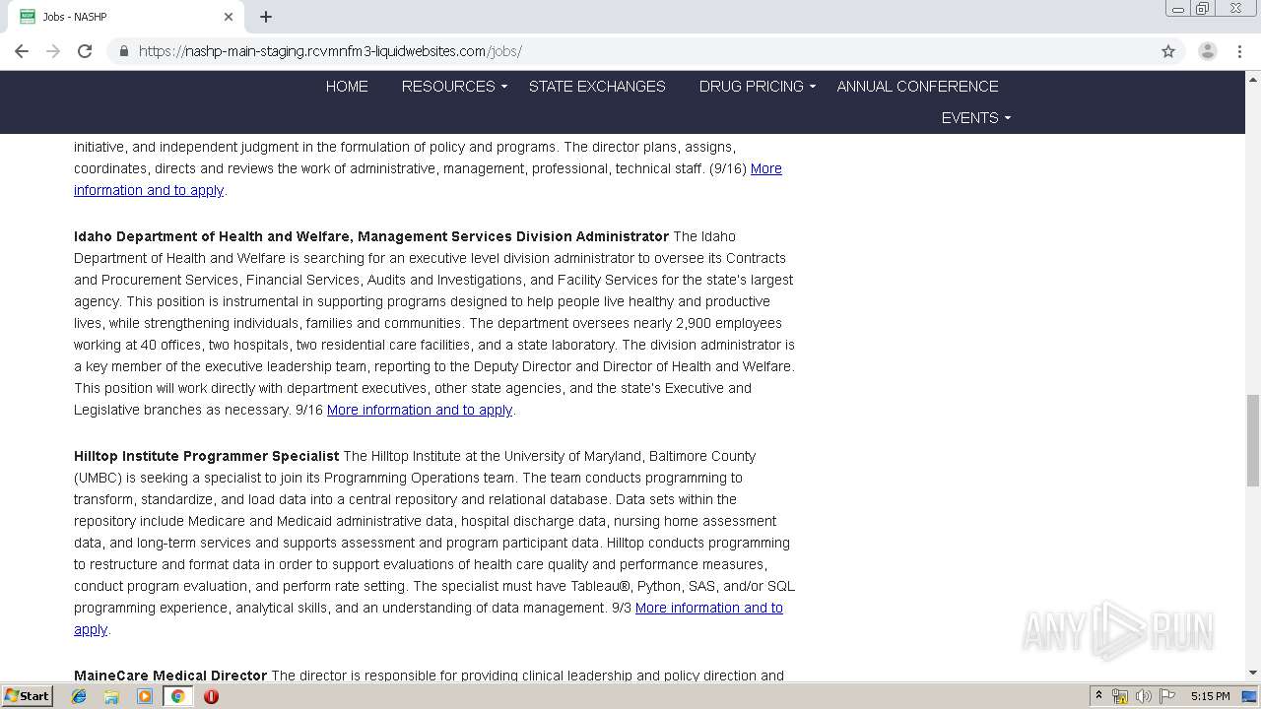Close the Jobs - NASHP tab
The image size is (1261, 709).
click(229, 17)
